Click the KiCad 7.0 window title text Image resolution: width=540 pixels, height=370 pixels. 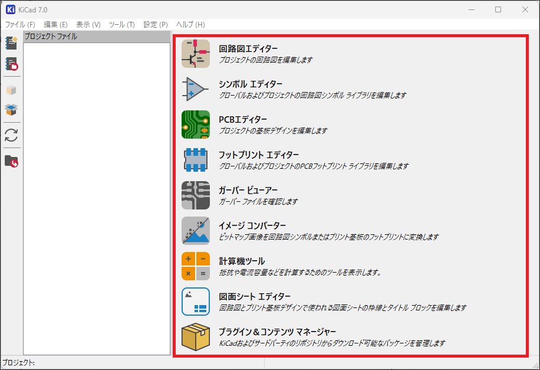[x=32, y=10]
